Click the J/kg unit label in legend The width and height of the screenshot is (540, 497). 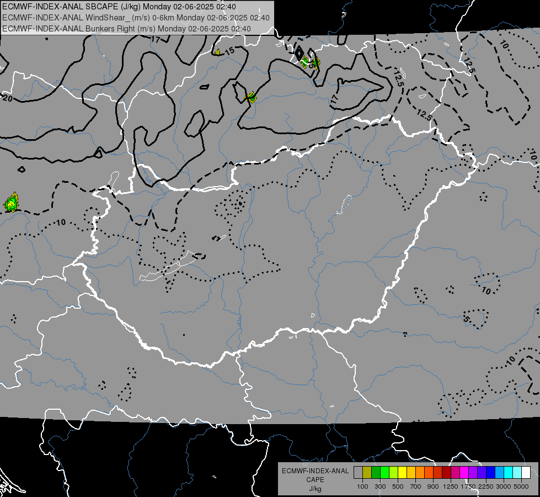pos(315,489)
